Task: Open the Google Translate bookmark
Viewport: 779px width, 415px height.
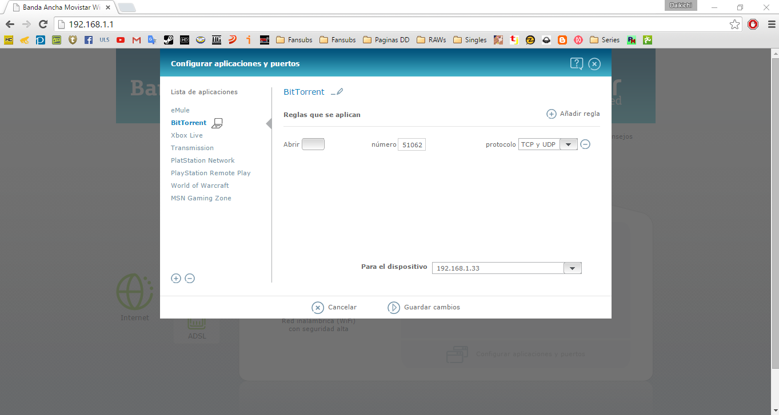Action: pyautogui.click(x=152, y=40)
